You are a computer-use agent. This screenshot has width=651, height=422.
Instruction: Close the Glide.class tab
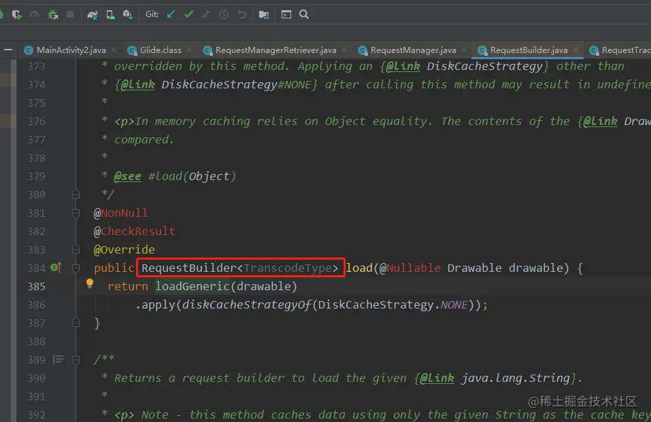pyautogui.click(x=189, y=50)
